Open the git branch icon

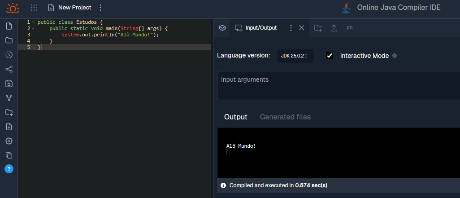(x=9, y=98)
